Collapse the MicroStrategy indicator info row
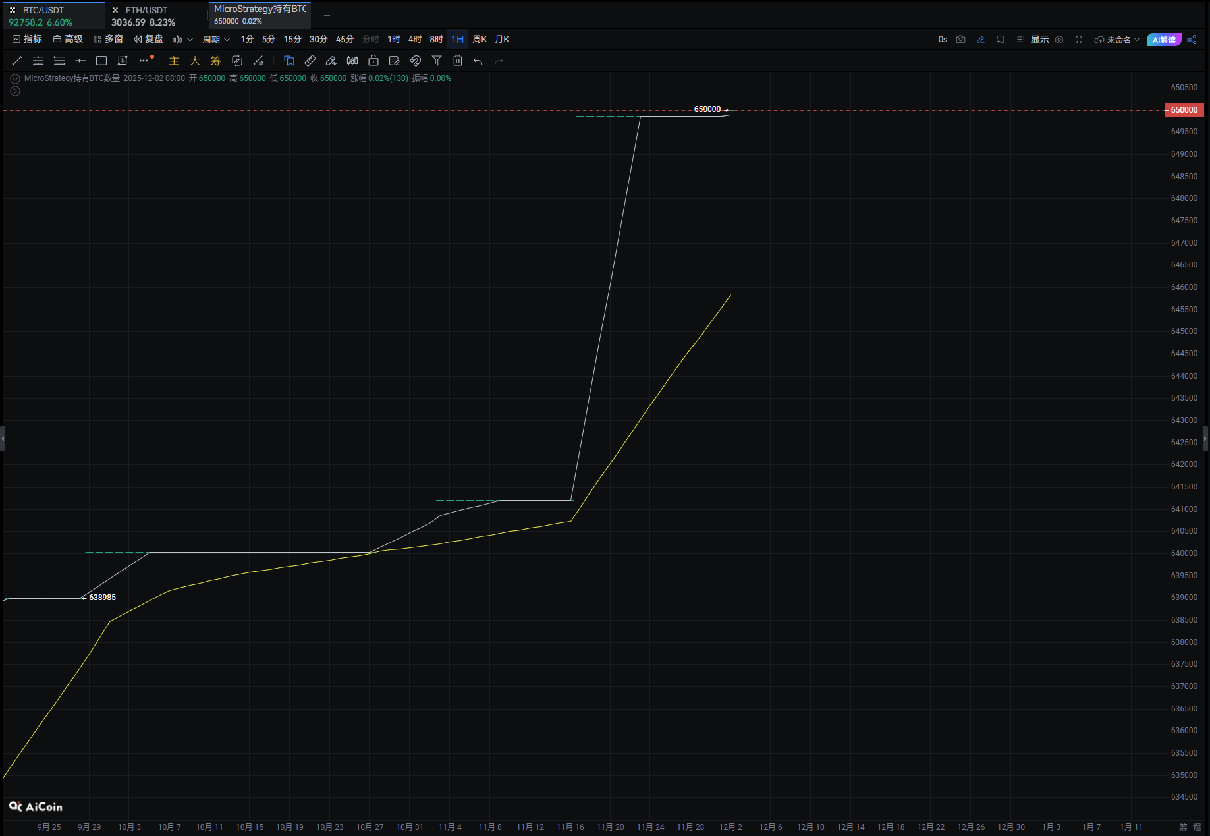 (15, 78)
